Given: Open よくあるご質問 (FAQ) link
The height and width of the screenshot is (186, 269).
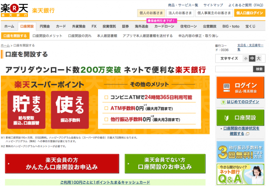Looking at the screenshot, I should point(246,5).
